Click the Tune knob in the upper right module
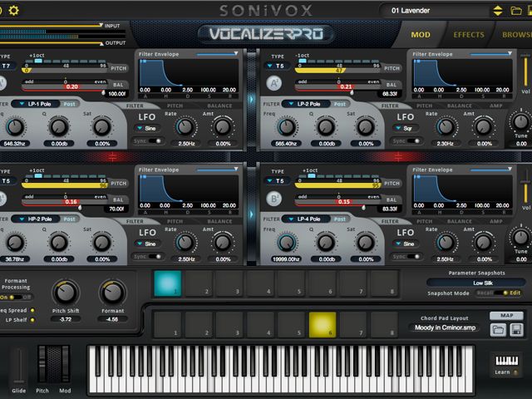 pos(521,121)
